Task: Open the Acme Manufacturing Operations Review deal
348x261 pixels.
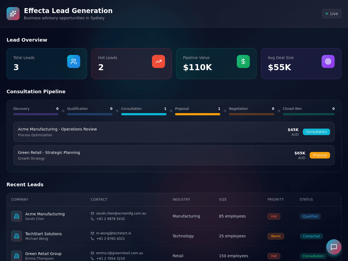Action: click(x=174, y=132)
